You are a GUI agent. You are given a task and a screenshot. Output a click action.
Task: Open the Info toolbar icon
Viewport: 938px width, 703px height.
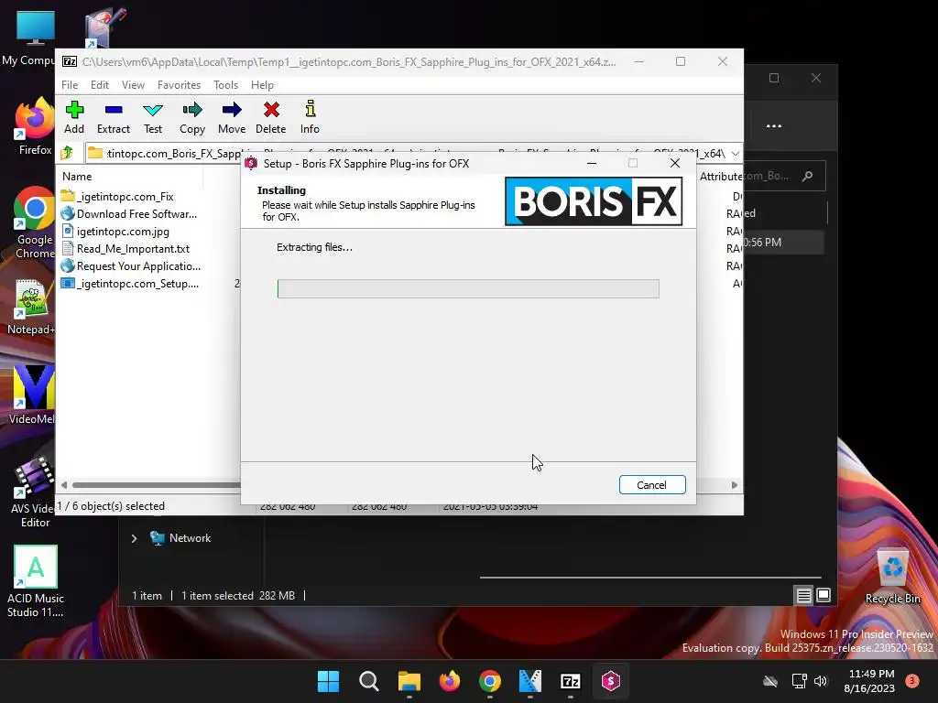click(310, 117)
